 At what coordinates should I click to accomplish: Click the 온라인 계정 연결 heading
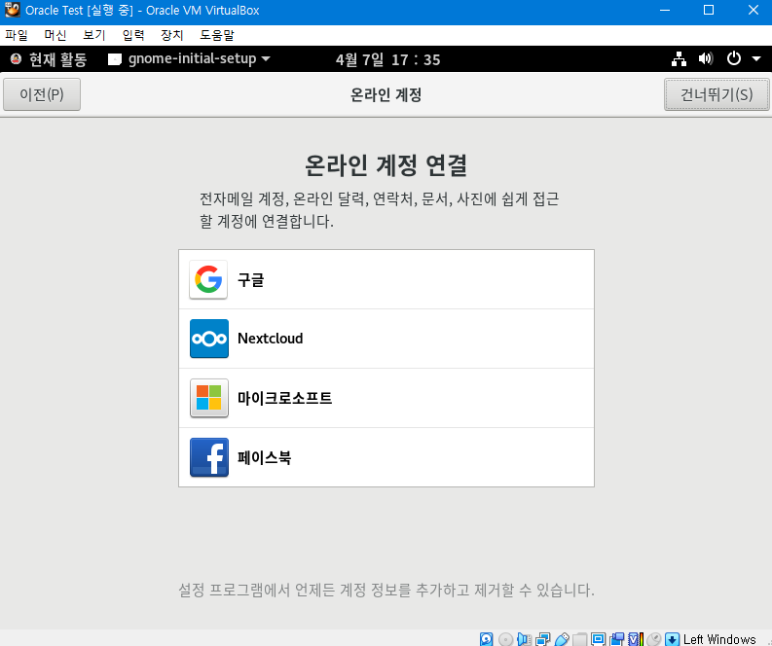386,164
